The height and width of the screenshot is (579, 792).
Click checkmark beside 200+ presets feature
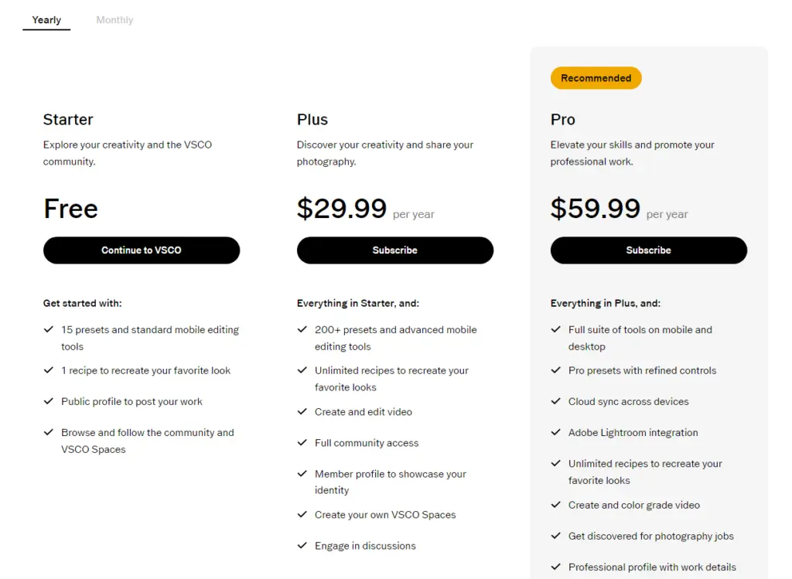coord(302,329)
